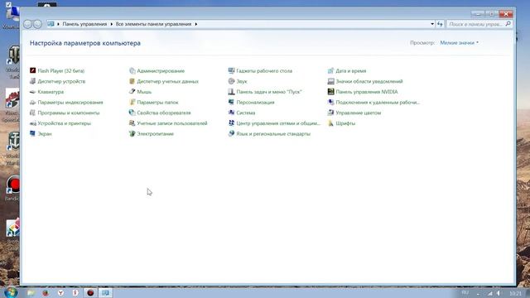Click the Управление цветом icon
This screenshot has width=530, height=298.
[331, 113]
